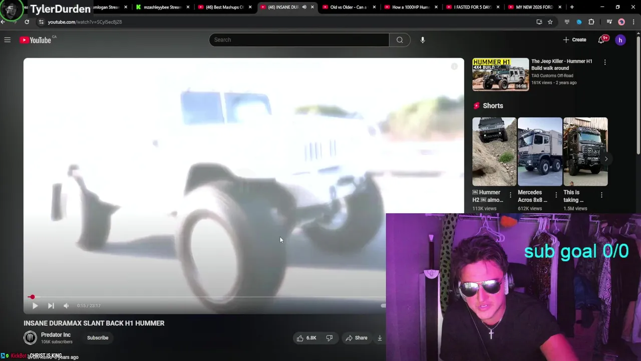Click the video title INSANE DURAMAX SLANT BACK
This screenshot has height=361, width=641.
[x=94, y=323]
